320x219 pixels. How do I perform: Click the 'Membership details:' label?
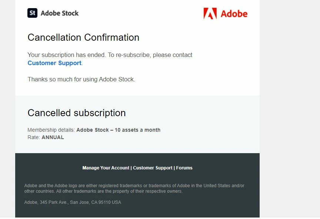coord(51,130)
